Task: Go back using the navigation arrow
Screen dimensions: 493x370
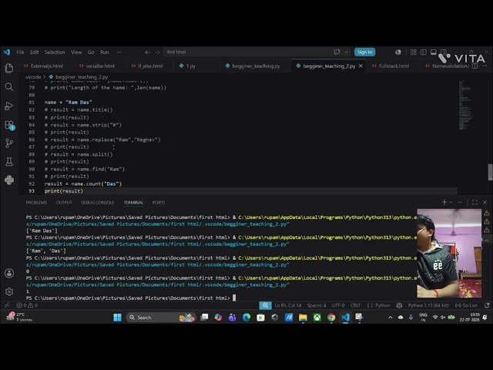Action: tap(147, 52)
